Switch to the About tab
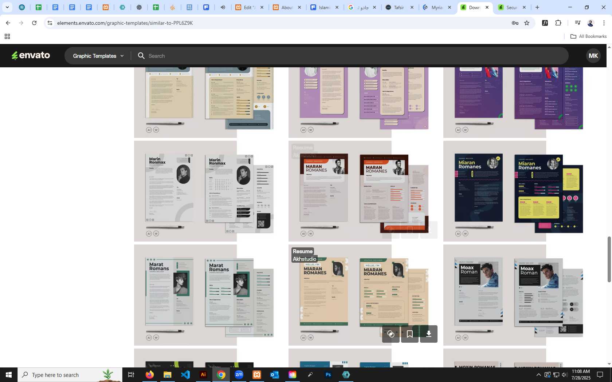Viewport: 612px width, 382px height. coord(287,7)
